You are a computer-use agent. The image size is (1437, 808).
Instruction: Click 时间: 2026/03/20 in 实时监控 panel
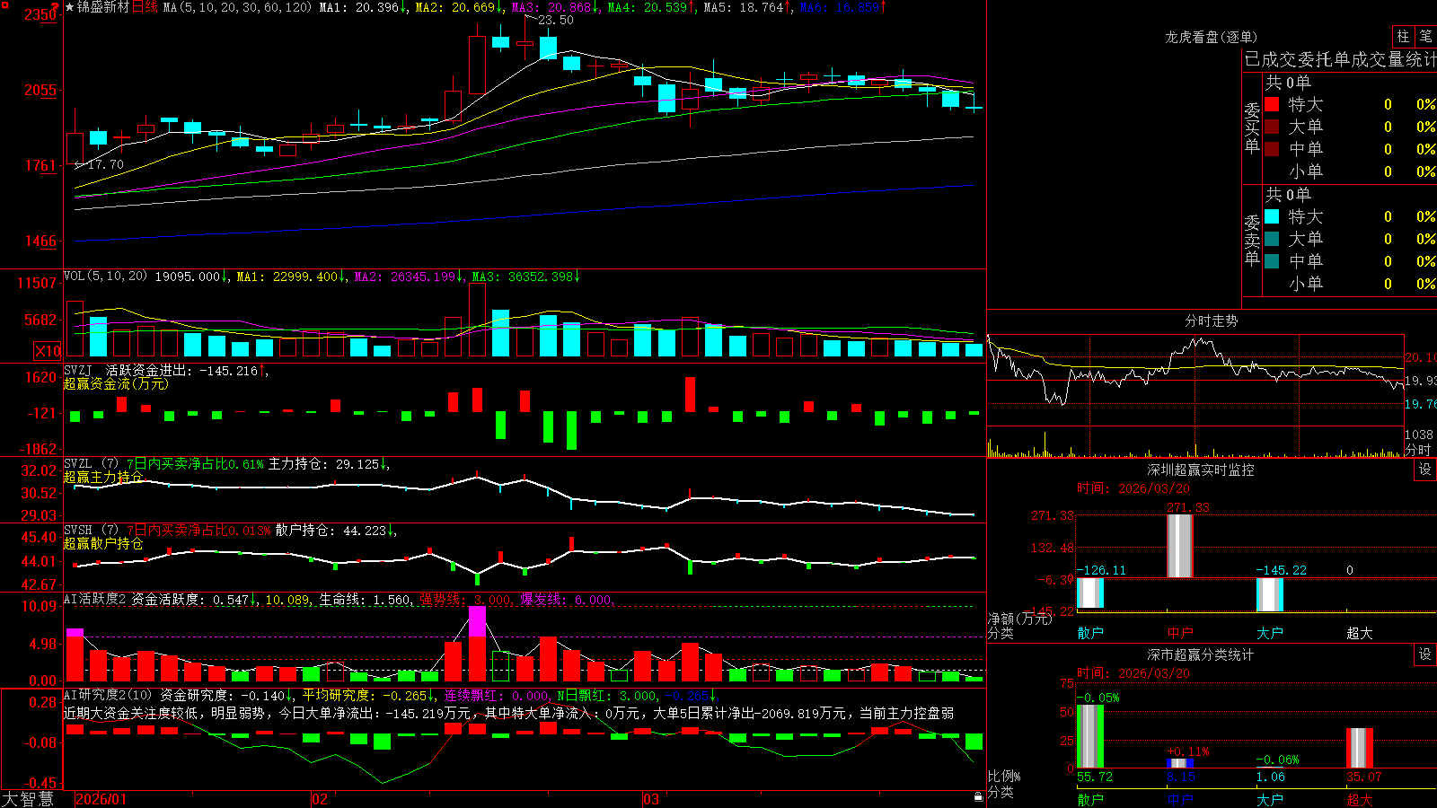click(1133, 488)
